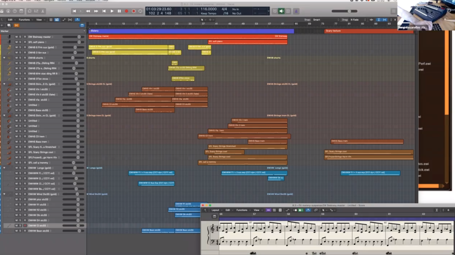Open the Layout menu in Score editor
Viewport: 455px width, 255px height.
tap(215, 210)
